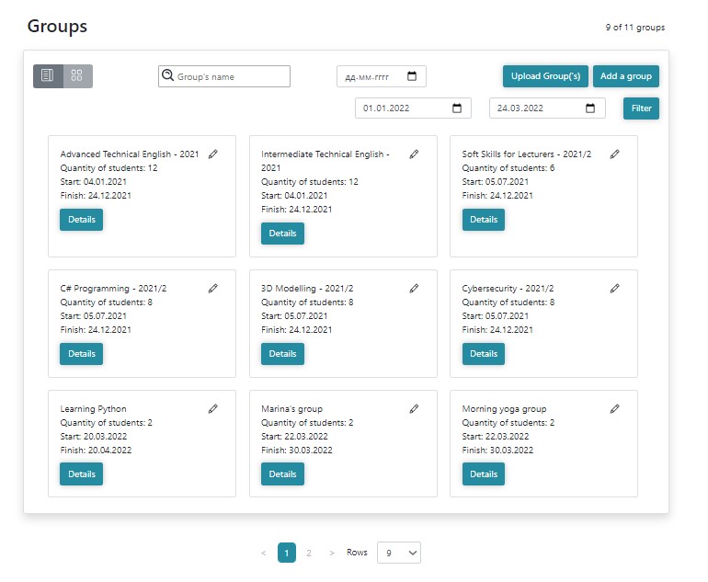Edit Morning yoga group via pencil
The width and height of the screenshot is (708, 582).
pyautogui.click(x=614, y=409)
